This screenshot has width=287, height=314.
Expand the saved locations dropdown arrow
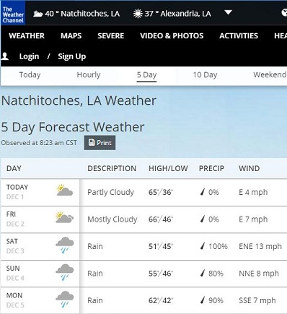click(x=228, y=12)
